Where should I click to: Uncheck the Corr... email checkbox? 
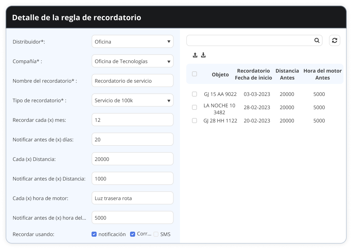click(133, 234)
